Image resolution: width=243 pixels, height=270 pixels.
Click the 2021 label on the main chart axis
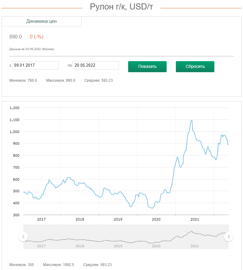click(x=195, y=219)
